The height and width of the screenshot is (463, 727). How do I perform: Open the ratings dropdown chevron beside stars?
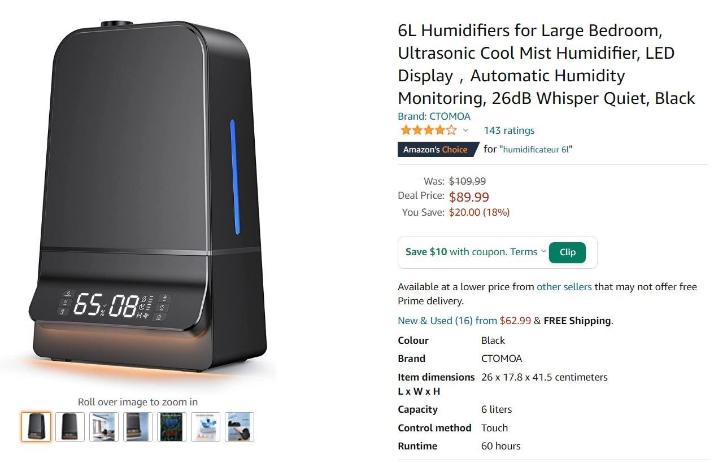465,130
